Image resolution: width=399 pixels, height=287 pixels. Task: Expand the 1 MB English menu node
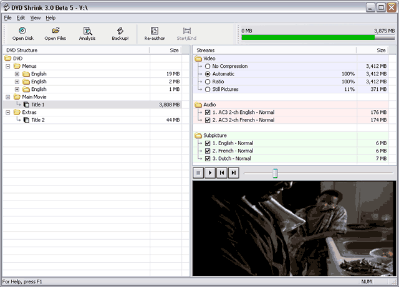click(17, 89)
